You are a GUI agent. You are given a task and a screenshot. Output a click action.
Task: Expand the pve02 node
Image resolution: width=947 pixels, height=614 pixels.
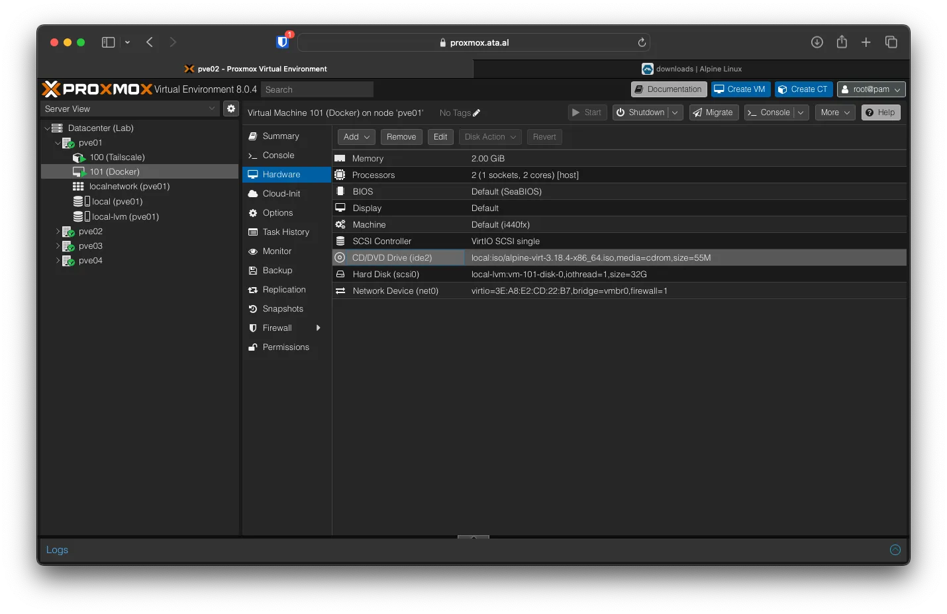58,232
